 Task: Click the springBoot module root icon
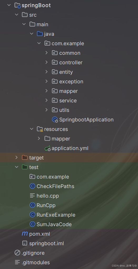pos(17,5)
